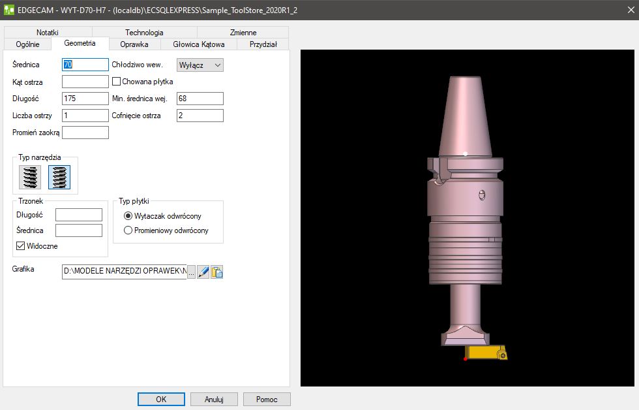Switch to the Ogólnie tab
The image size is (639, 410).
27,44
